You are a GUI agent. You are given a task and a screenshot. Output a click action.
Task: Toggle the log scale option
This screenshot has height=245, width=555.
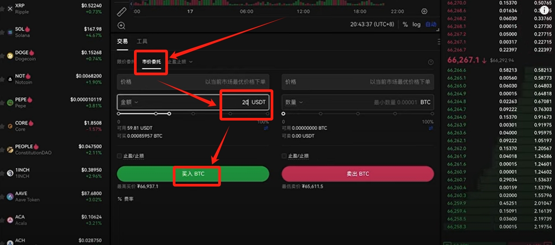[416, 25]
